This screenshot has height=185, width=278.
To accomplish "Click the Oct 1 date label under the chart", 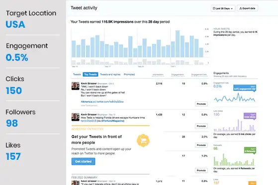I will [x=173, y=66].
